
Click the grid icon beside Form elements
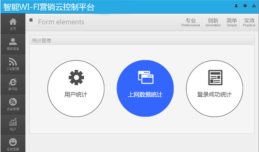[x=31, y=20]
